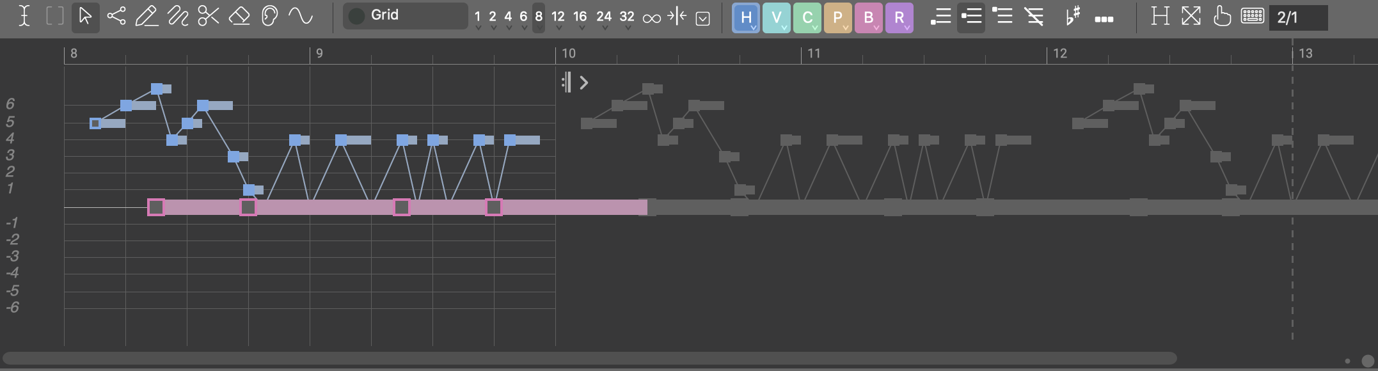
Task: Choose the eraser tool
Action: coord(239,17)
